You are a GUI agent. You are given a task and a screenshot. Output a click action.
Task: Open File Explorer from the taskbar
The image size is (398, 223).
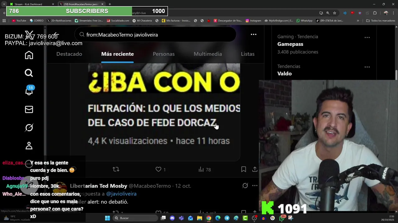tap(200, 218)
